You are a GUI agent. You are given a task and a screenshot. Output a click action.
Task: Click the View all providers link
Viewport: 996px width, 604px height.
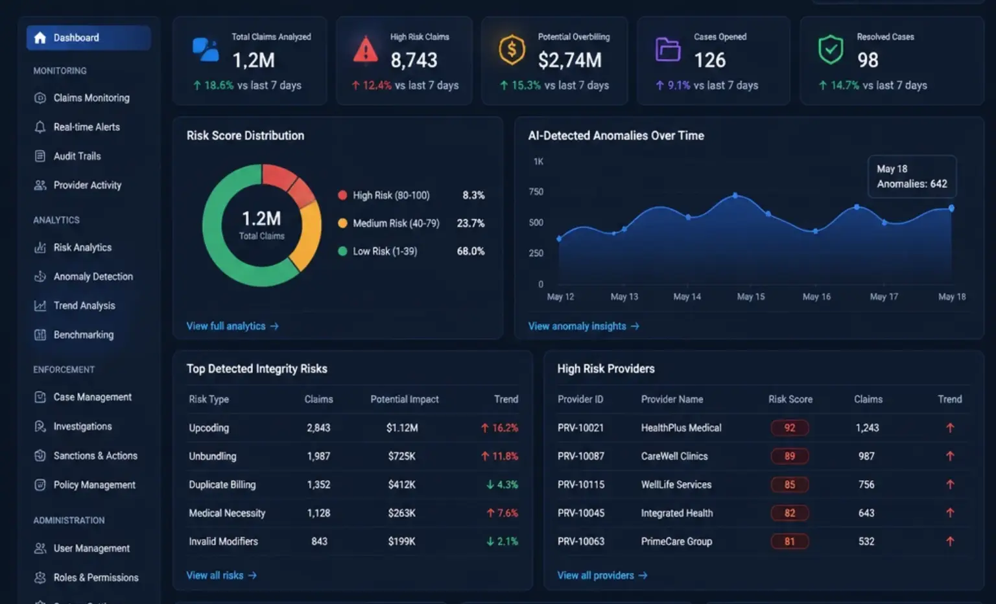pyautogui.click(x=602, y=575)
